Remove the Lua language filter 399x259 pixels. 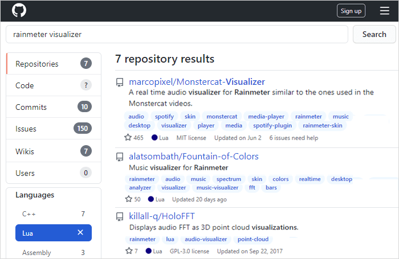(x=80, y=232)
